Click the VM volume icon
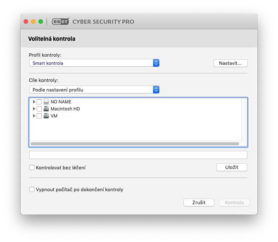278x242 pixels. point(46,116)
